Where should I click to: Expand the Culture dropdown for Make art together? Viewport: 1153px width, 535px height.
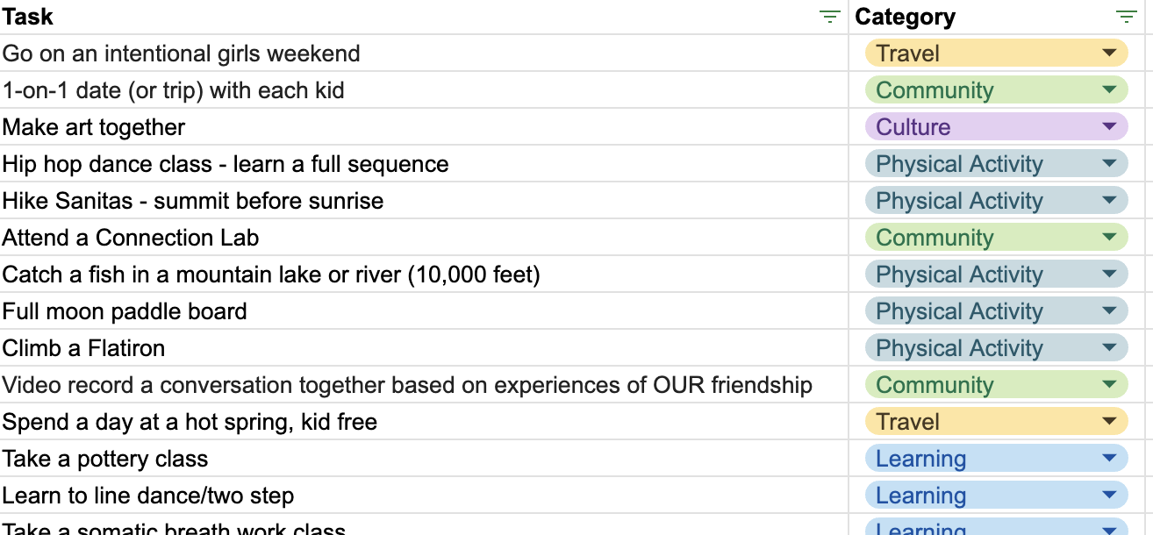(1109, 127)
